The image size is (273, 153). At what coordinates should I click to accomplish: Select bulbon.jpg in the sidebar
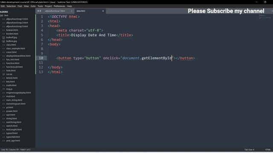point(12,41)
